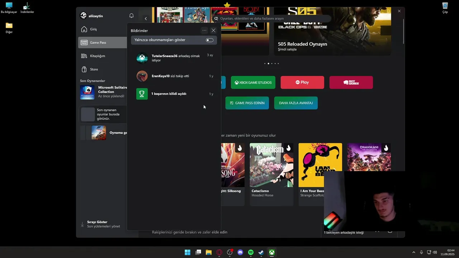Open Spotify from taskbar
Screen dimensions: 459x258
point(251,252)
